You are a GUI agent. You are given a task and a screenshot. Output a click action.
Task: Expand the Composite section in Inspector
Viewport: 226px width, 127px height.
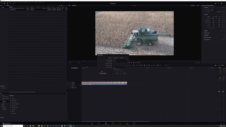(206, 7)
